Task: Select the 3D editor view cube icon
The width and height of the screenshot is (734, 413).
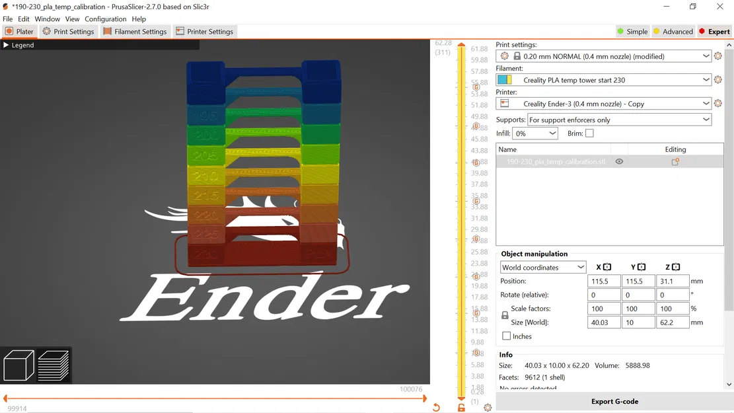Action: (20, 364)
